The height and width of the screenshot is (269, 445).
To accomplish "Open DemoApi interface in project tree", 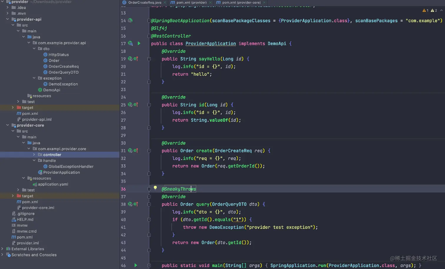I will [x=52, y=90].
